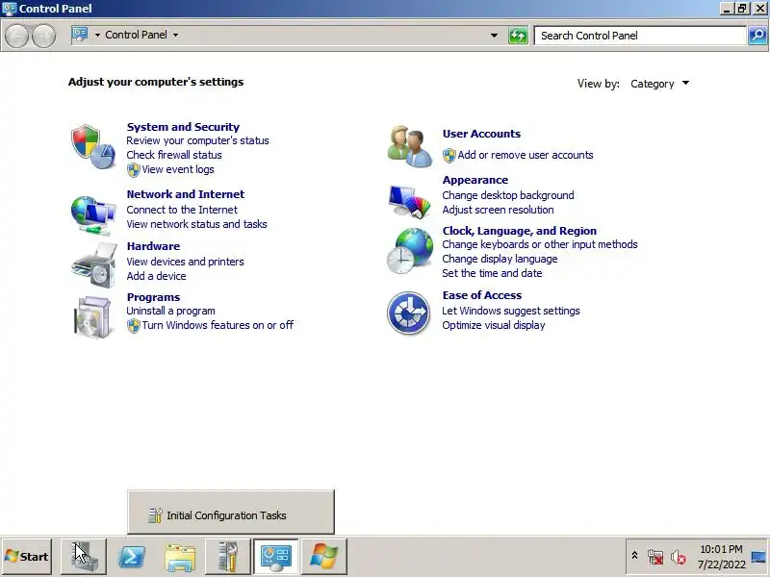This screenshot has width=770, height=577.
Task: Click the network status tray icon
Action: pyautogui.click(x=655, y=557)
